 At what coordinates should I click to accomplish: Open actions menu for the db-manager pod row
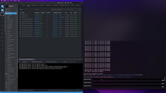(x=80, y=19)
